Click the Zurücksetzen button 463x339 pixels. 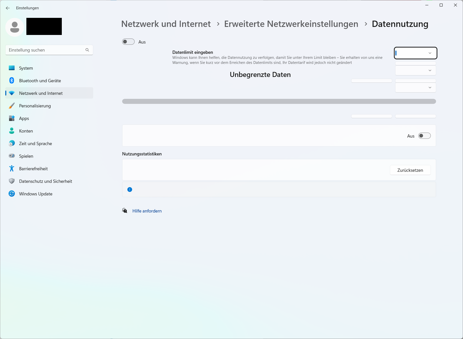click(410, 170)
